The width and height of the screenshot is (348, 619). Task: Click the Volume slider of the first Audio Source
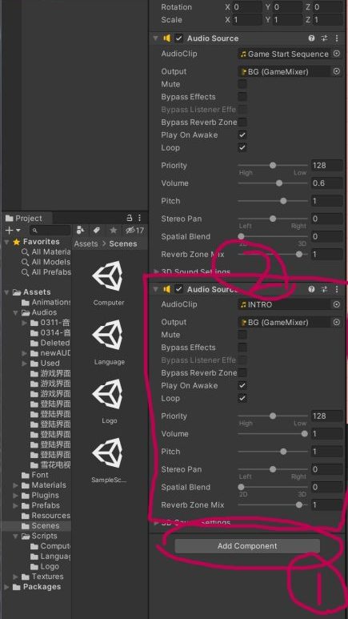[273, 183]
